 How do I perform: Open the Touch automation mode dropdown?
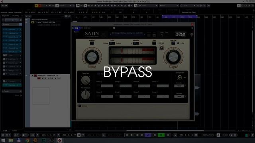click(65, 6)
